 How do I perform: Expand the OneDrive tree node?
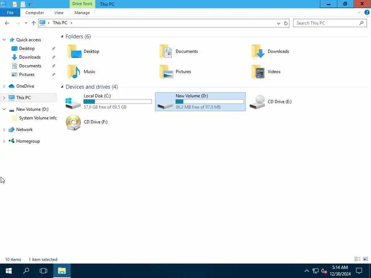pos(4,86)
